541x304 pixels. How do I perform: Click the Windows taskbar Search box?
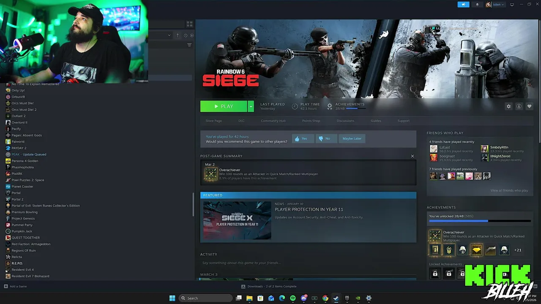pyautogui.click(x=205, y=298)
